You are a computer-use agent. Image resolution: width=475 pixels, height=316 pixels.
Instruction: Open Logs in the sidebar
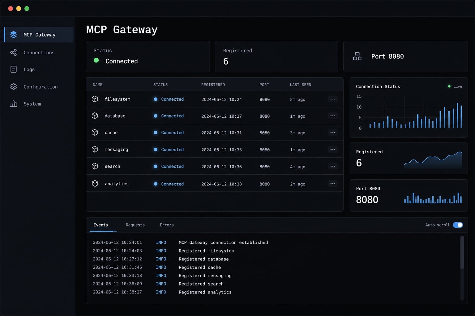point(39,69)
